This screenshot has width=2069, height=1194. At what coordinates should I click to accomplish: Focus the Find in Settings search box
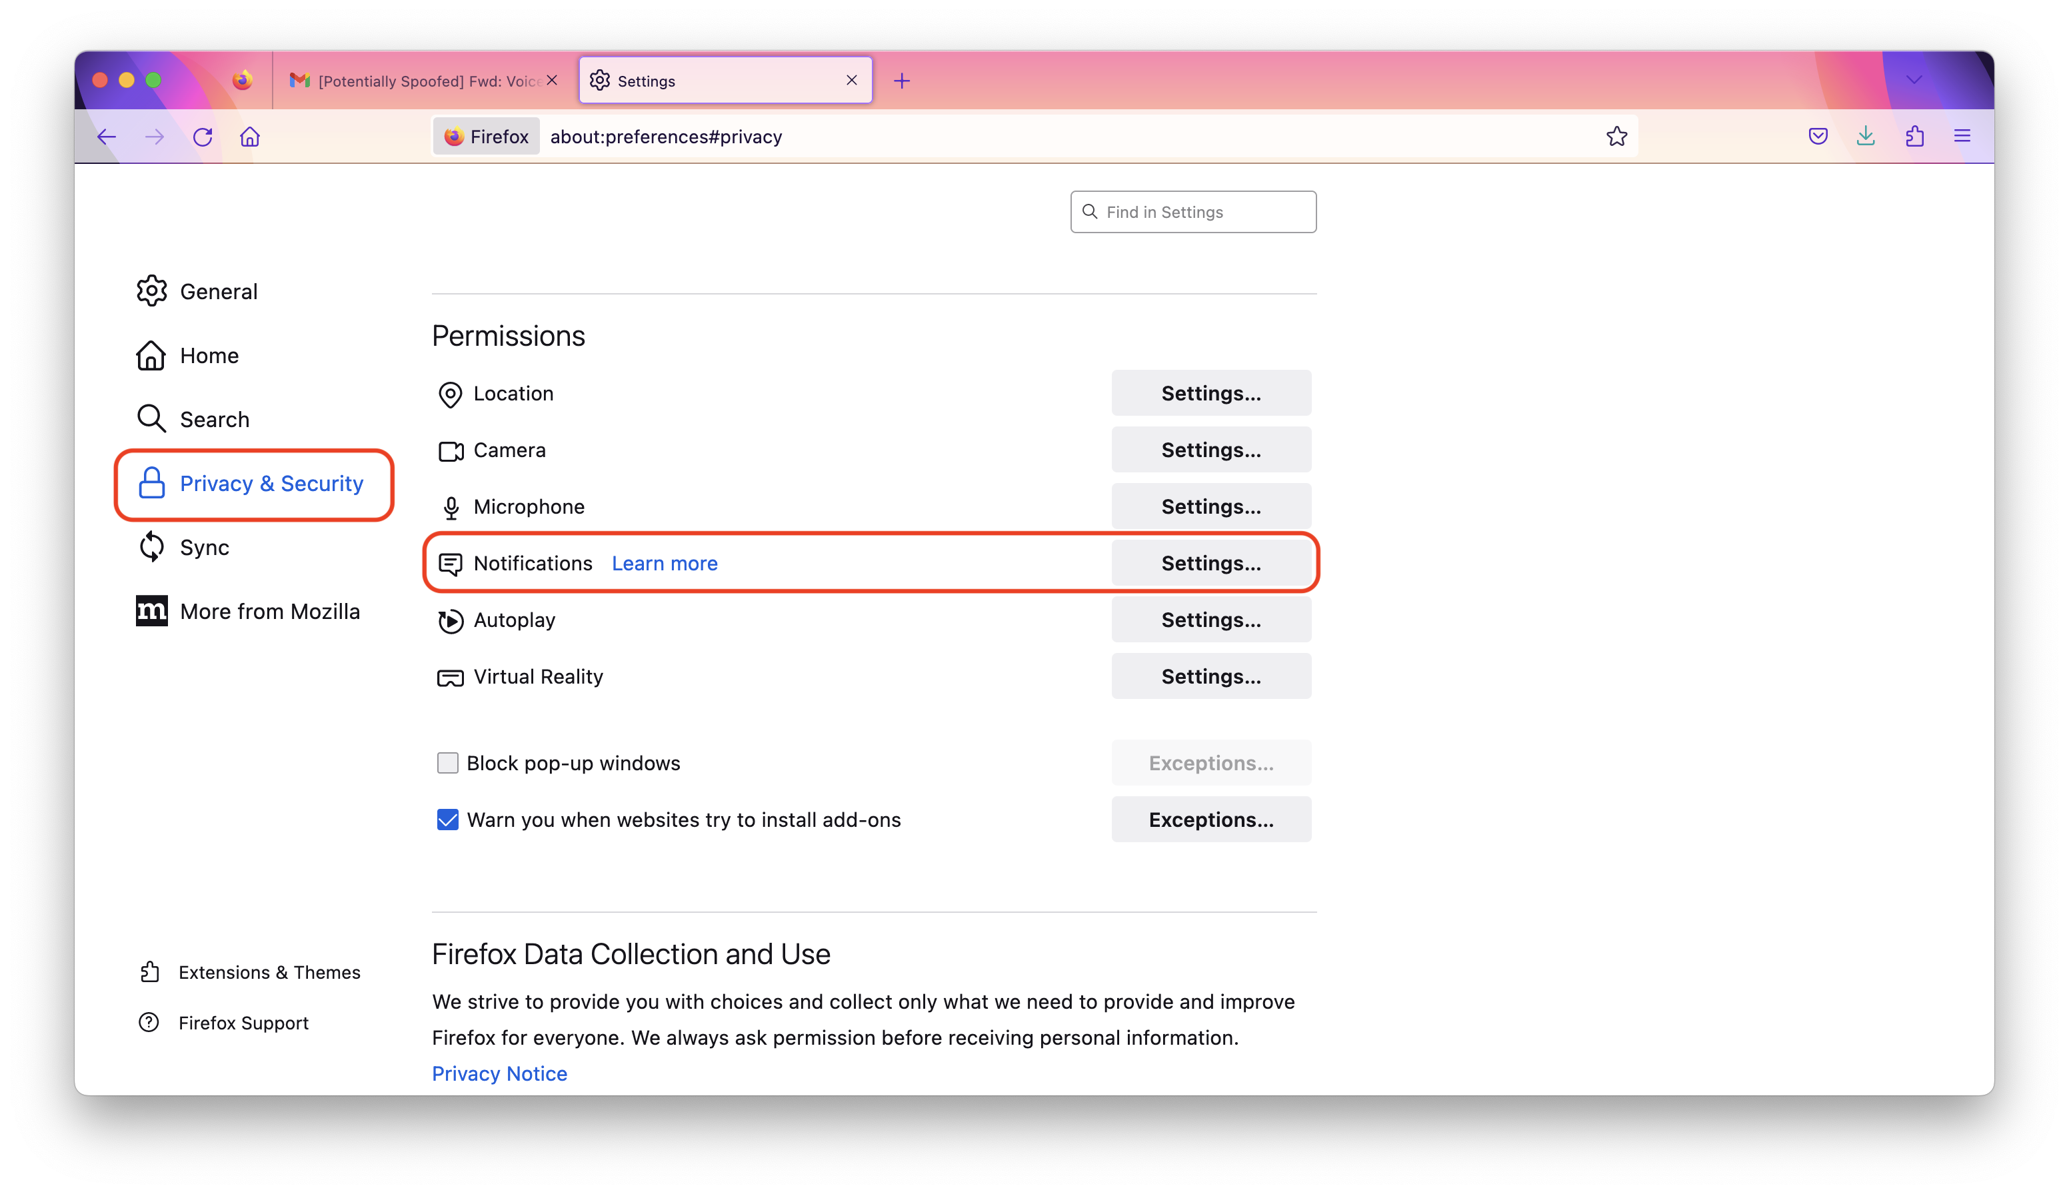coord(1193,213)
